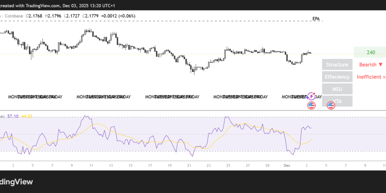Click date 25 on the time axis

pyautogui.click(x=228, y=165)
